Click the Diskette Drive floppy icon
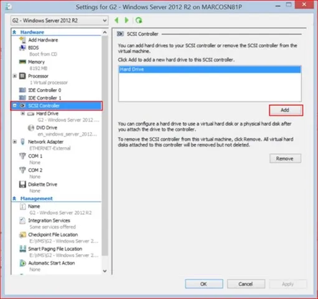 point(22,184)
